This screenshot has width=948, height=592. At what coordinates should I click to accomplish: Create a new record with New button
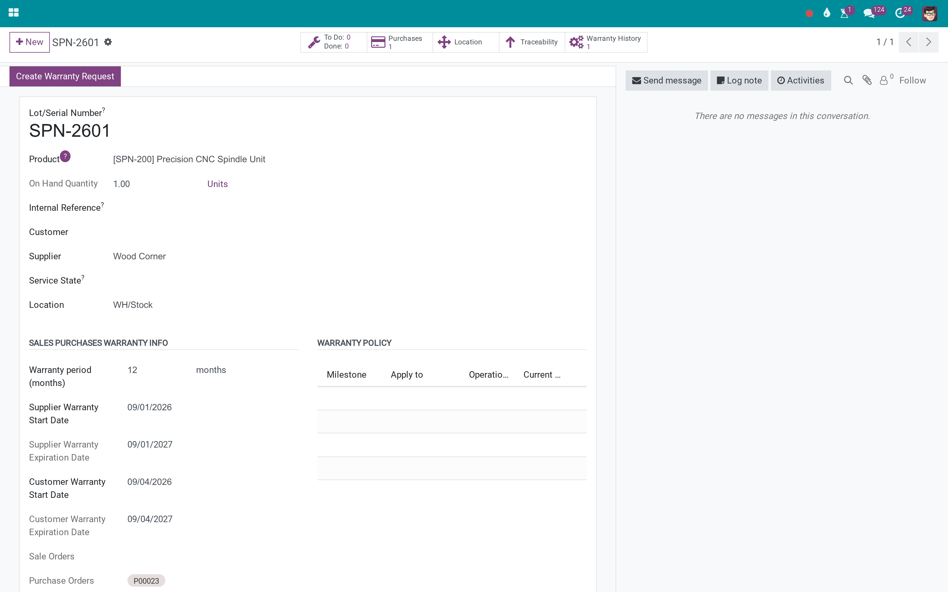(x=29, y=42)
